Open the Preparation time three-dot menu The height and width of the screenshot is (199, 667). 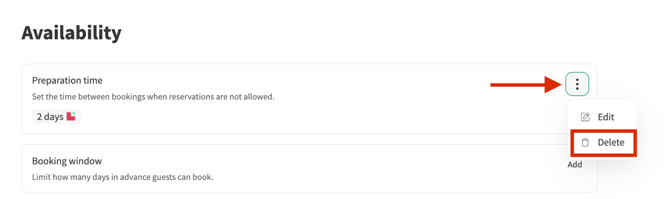coord(577,84)
